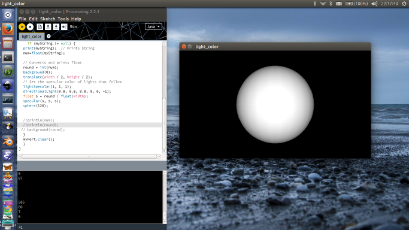Viewport: 409px width, 230px height.
Task: Open the sound volume indicator
Action: (x=374, y=4)
